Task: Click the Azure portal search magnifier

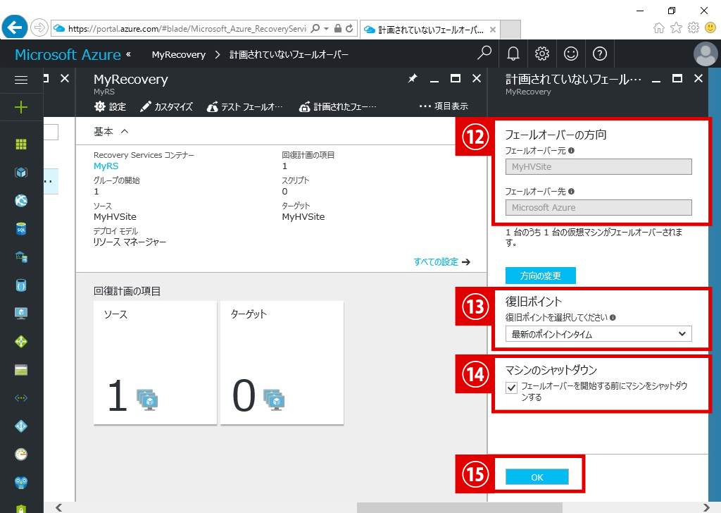Action: 484,54
